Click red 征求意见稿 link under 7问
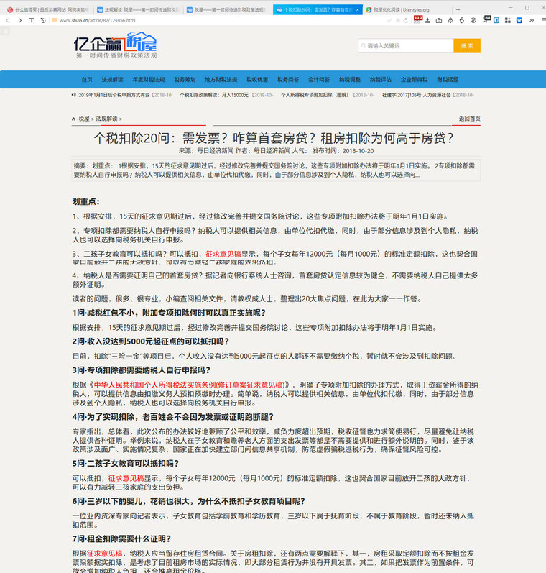 click(x=104, y=554)
